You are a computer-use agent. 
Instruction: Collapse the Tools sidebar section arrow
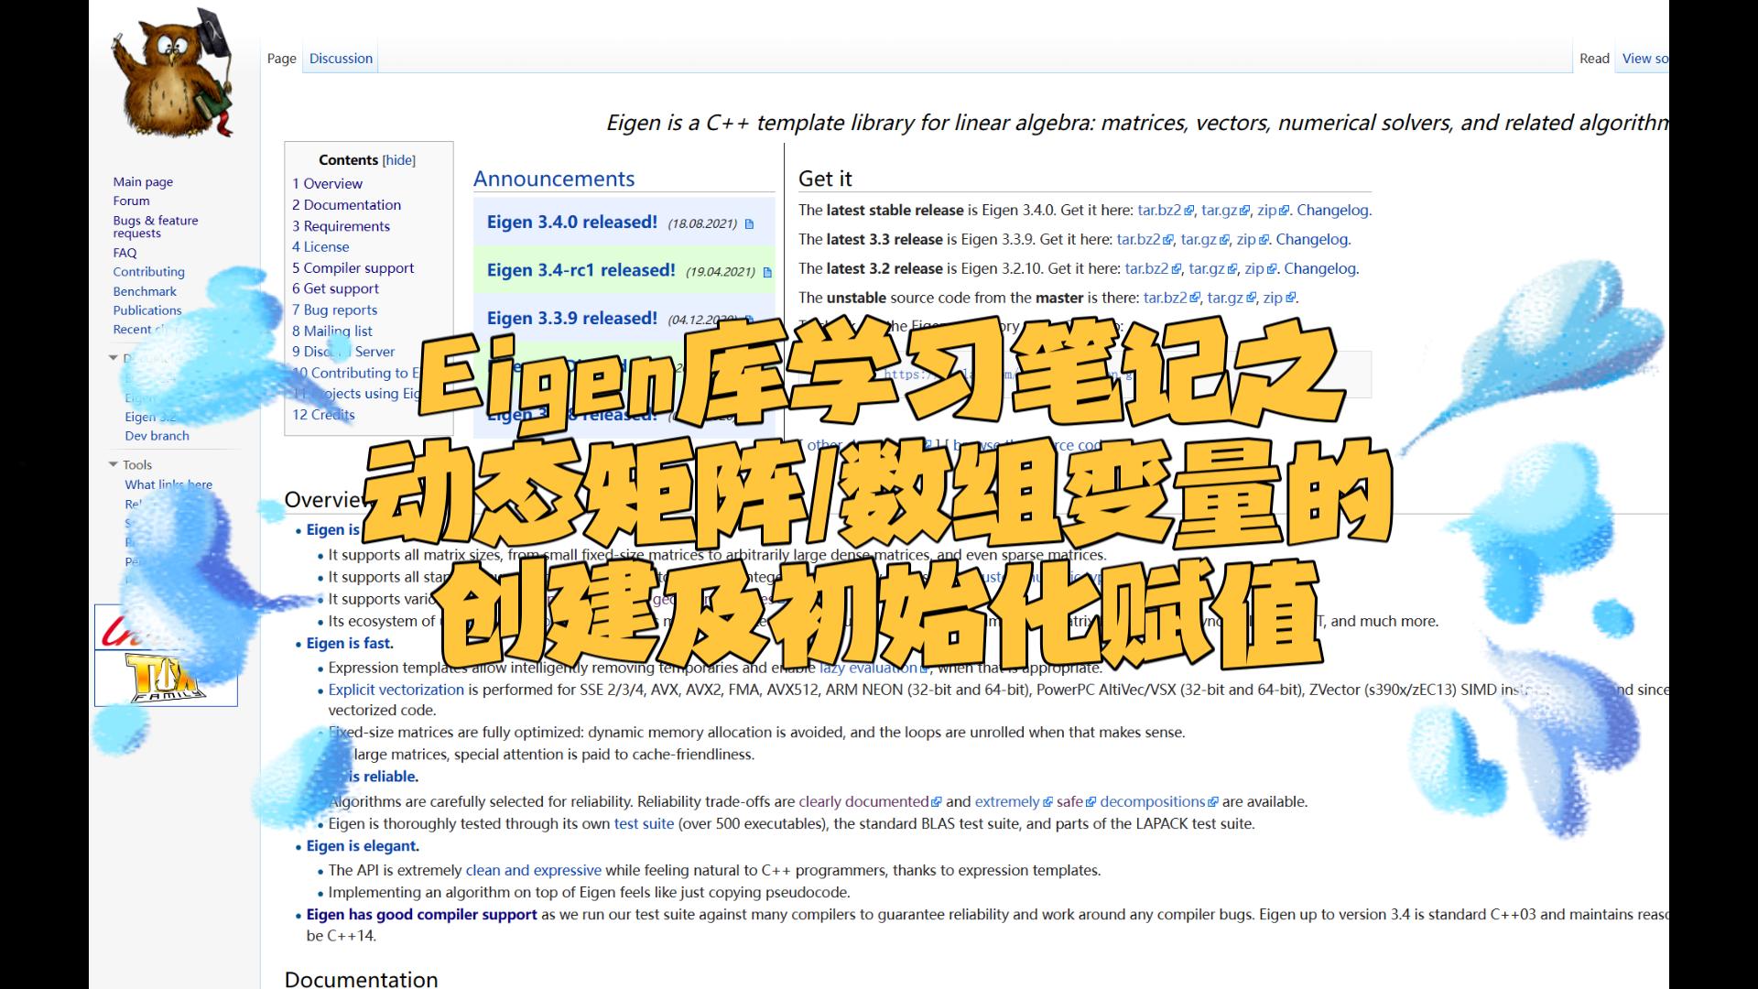(x=114, y=464)
